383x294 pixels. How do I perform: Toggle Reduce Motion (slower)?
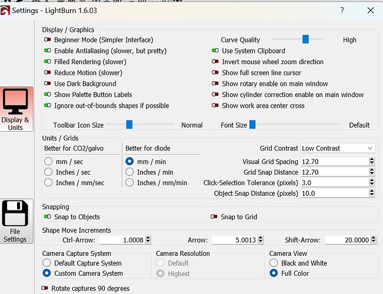point(48,72)
